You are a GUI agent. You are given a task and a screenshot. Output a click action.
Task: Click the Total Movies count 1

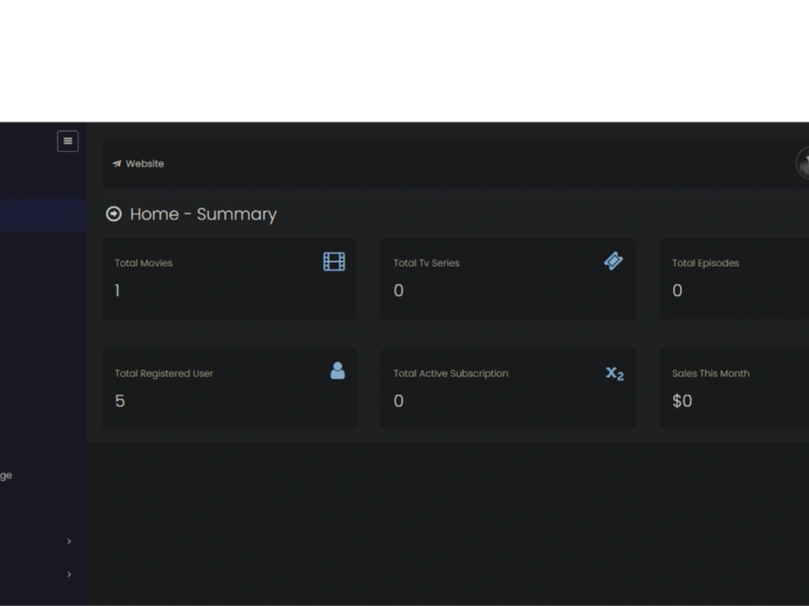[x=117, y=291]
